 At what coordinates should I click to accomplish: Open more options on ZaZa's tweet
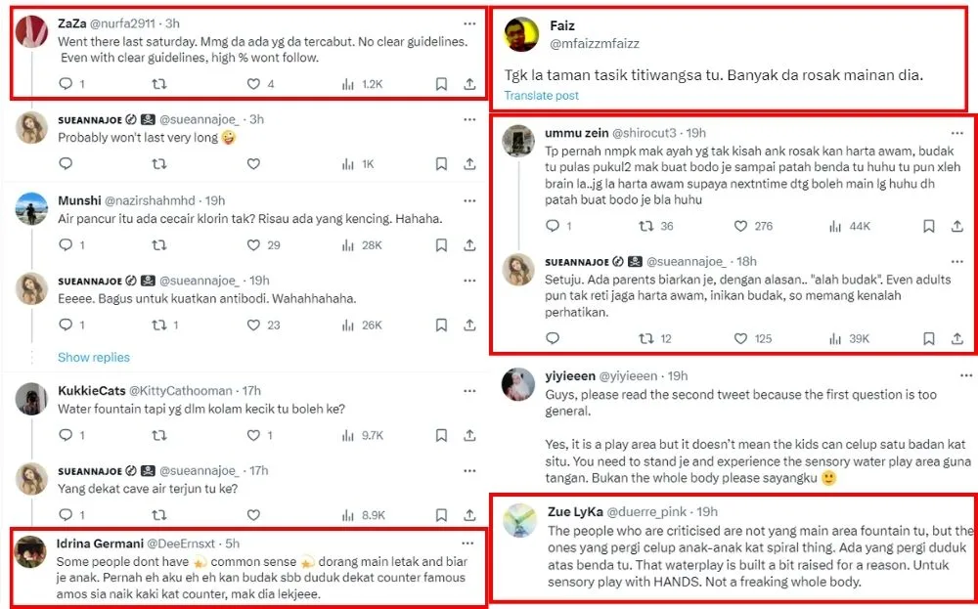(470, 22)
